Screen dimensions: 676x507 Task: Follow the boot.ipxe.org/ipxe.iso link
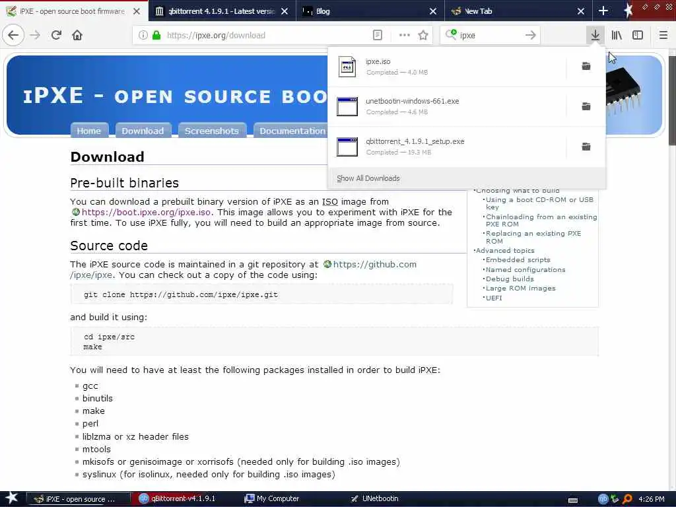[x=146, y=212]
